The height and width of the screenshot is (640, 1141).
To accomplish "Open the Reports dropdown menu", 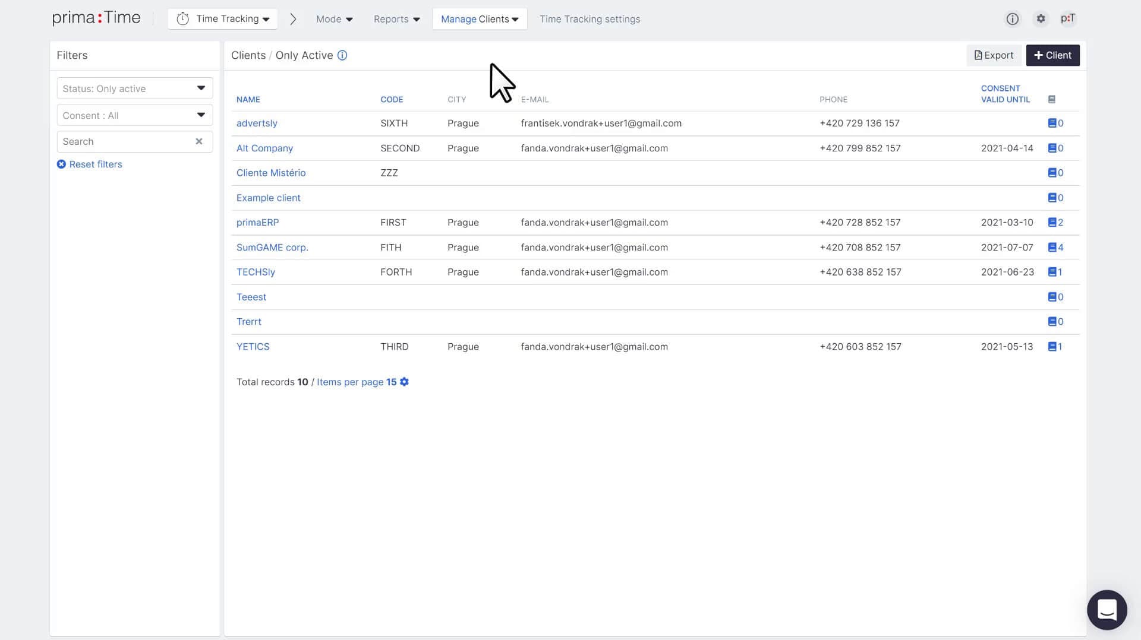I will (x=396, y=19).
